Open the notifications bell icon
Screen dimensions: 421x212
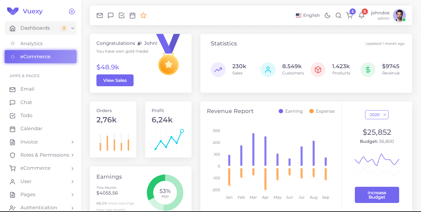pyautogui.click(x=361, y=16)
